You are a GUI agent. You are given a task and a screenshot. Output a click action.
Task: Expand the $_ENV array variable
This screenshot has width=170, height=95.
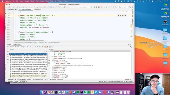click(x=51, y=69)
